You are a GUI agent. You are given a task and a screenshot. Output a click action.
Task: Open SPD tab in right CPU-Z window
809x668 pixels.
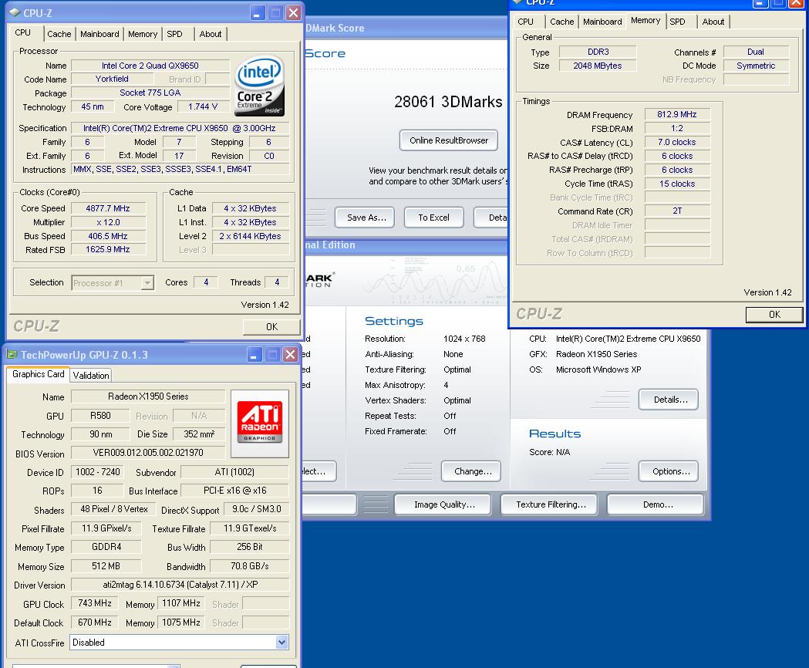coord(677,22)
